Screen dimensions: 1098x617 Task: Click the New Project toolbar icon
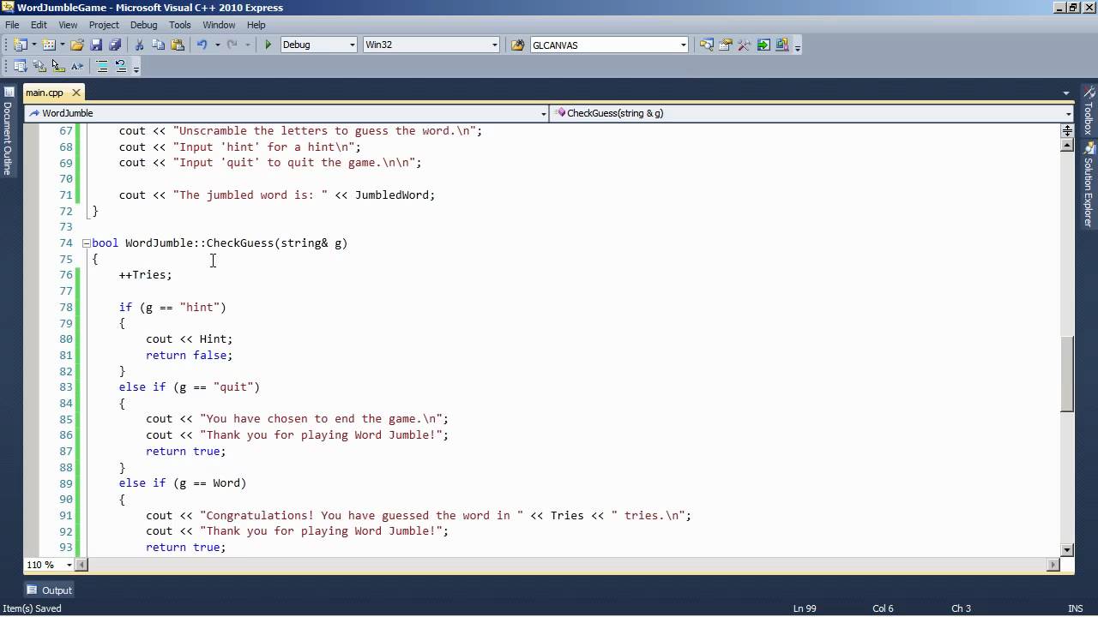click(20, 45)
